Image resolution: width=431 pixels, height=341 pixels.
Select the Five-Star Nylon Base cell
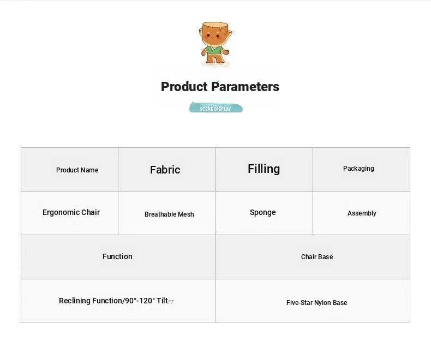[x=313, y=301]
